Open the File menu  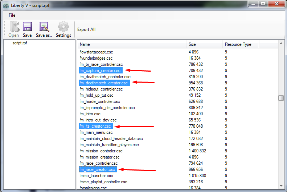12,15
